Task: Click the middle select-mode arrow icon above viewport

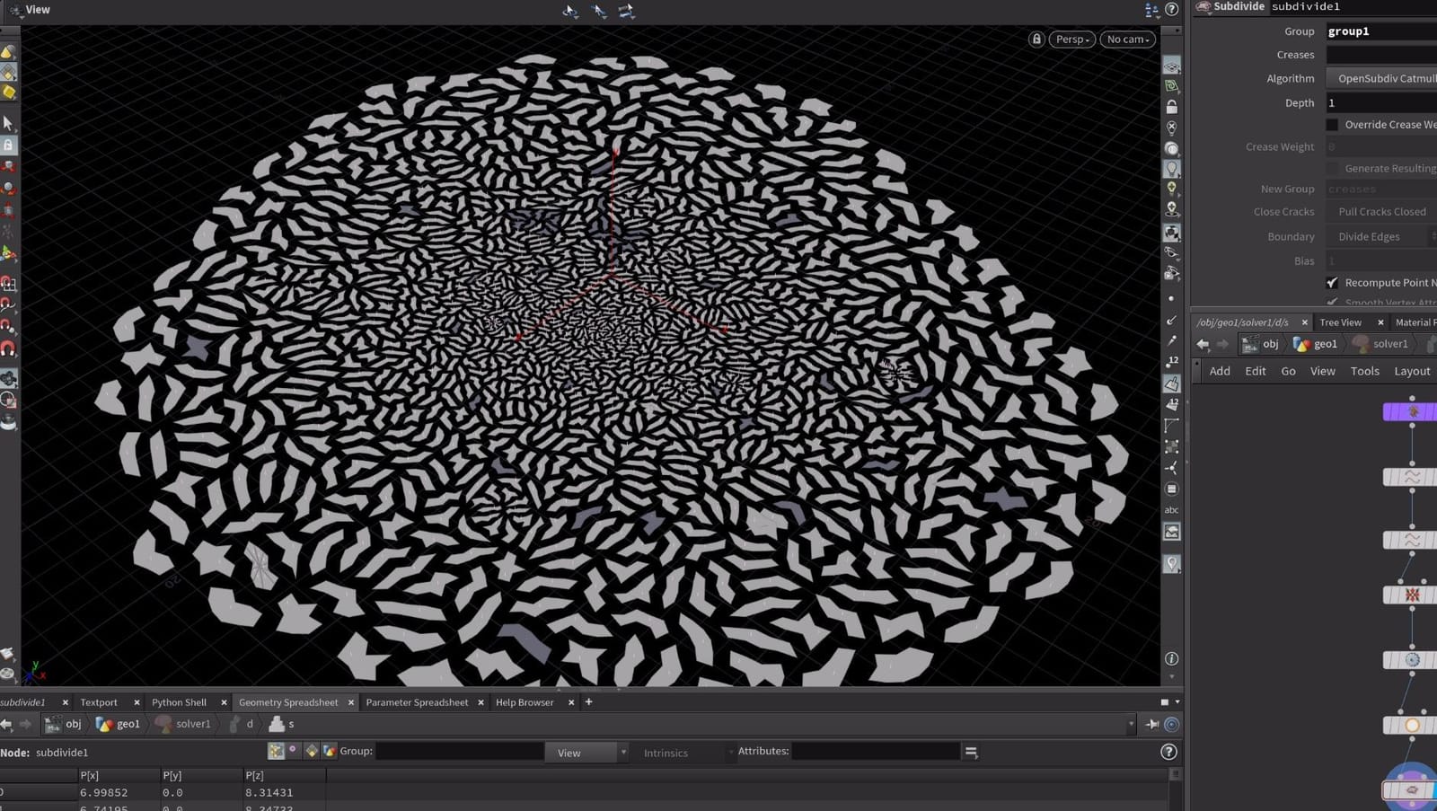Action: (599, 11)
